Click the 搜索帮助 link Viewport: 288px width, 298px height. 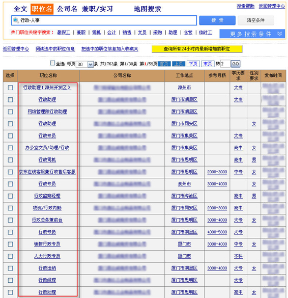click(x=245, y=6)
